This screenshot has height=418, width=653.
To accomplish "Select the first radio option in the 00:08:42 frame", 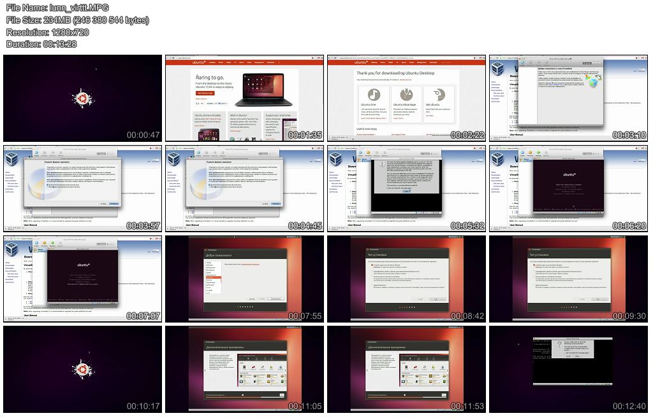I will [x=372, y=265].
